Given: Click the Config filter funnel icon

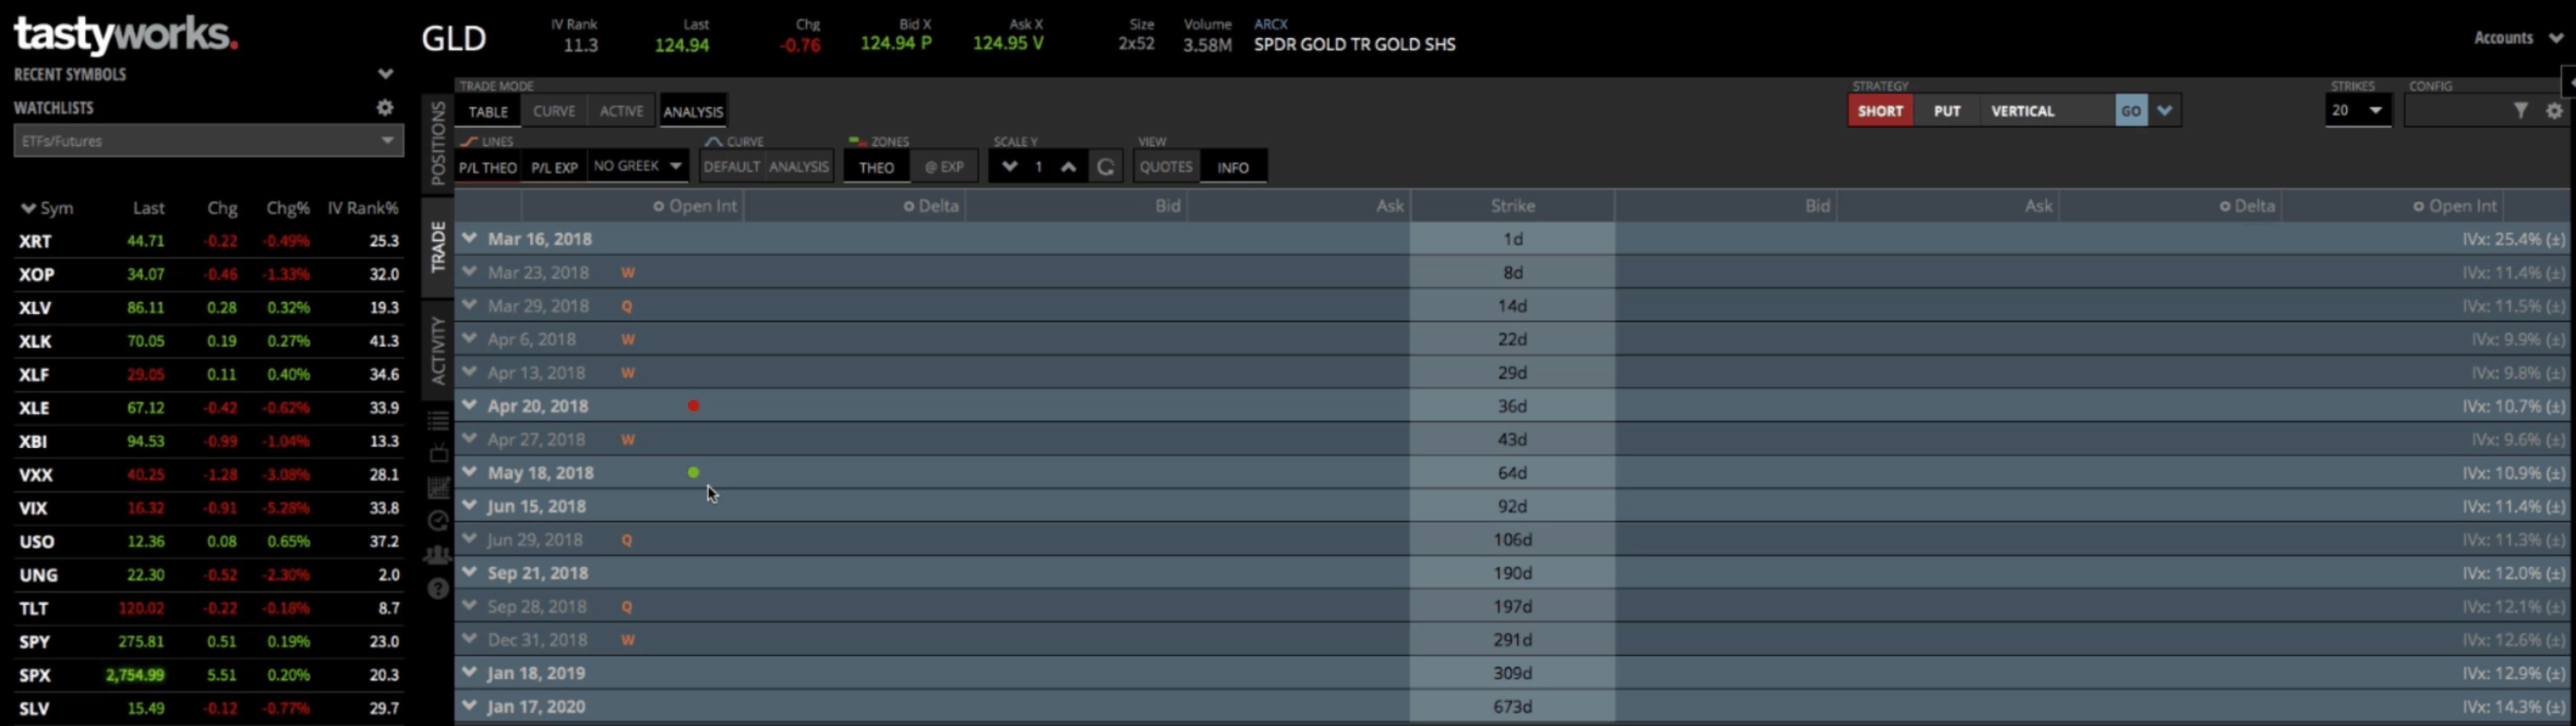Looking at the screenshot, I should tap(2521, 111).
